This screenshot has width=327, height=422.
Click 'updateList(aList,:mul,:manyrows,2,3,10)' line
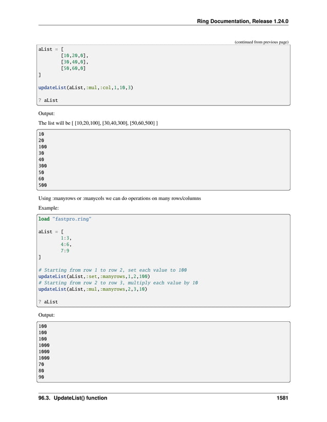(92, 289)
